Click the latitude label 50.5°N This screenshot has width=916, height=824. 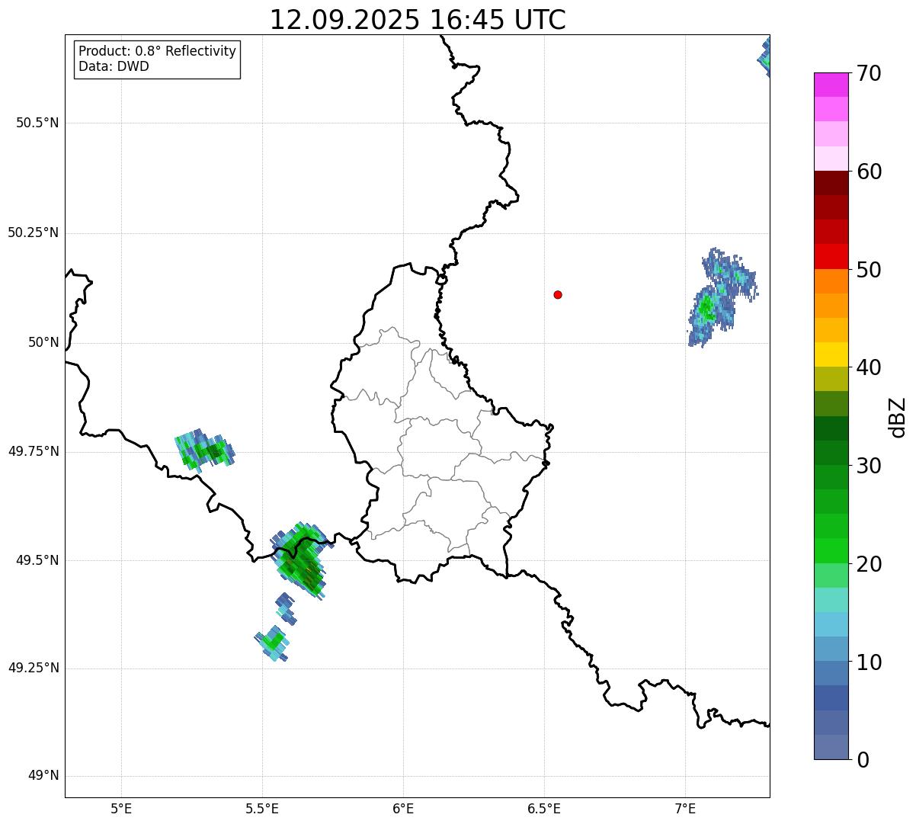pyautogui.click(x=37, y=123)
